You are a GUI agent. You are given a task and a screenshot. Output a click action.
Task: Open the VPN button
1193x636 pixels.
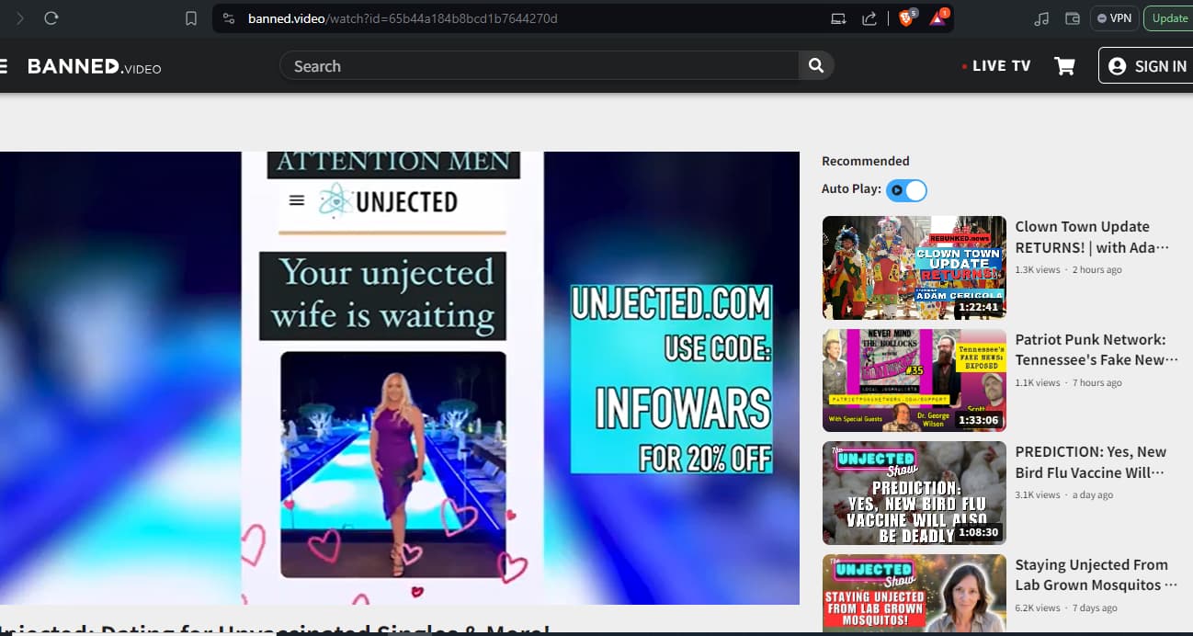coord(1114,18)
